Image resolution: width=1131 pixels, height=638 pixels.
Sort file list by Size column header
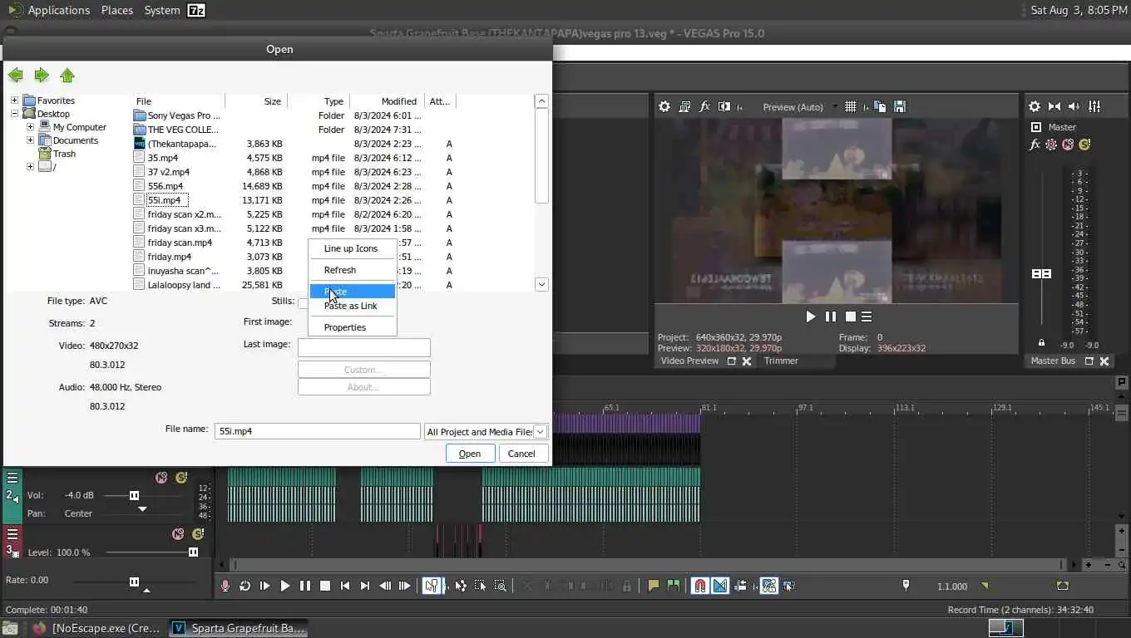(256, 101)
